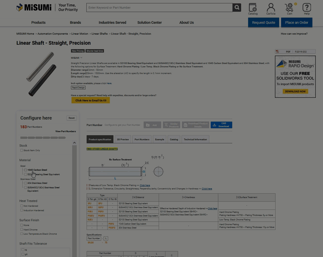Image resolution: width=323 pixels, height=257 pixels.
Task: Collapse the filter panel with the up chevron
Action: point(74,143)
